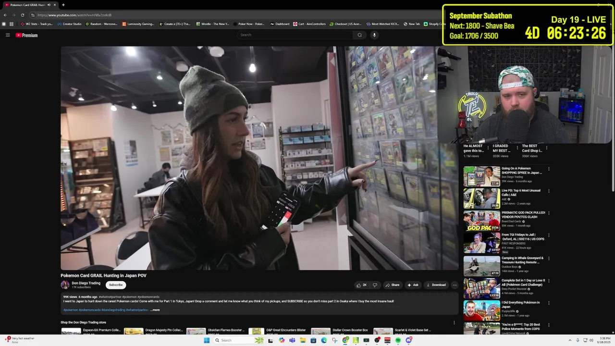
Task: Open Camping in Whale Graveyard video thumbnail
Action: [x=481, y=266]
